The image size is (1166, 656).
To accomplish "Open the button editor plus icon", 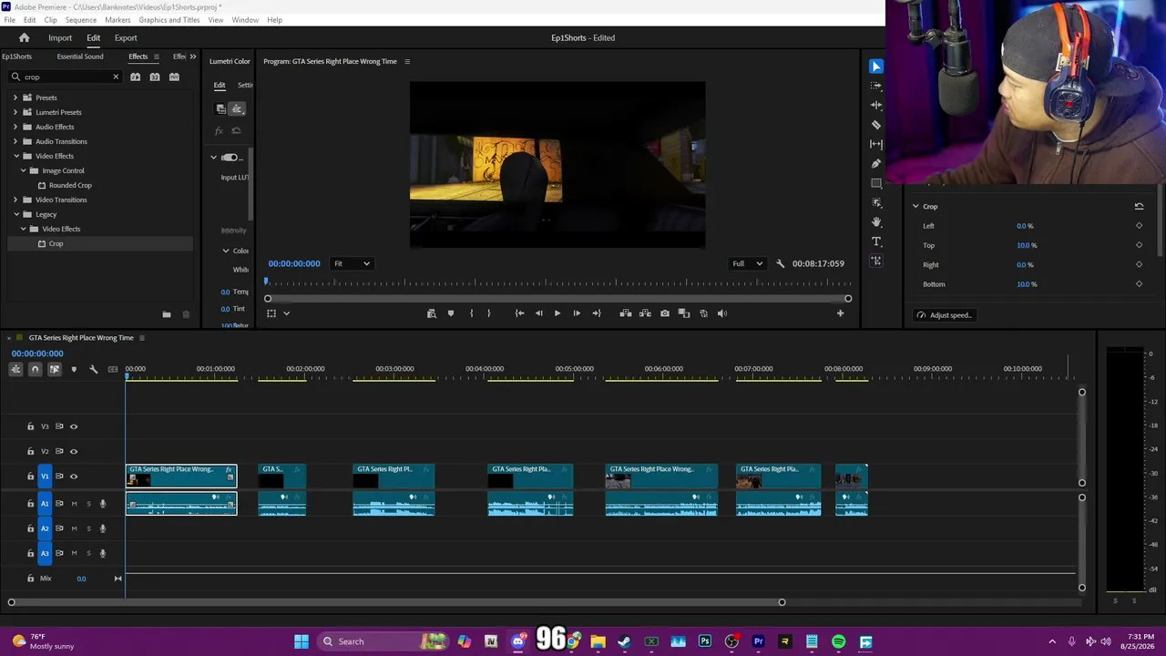I will [840, 313].
